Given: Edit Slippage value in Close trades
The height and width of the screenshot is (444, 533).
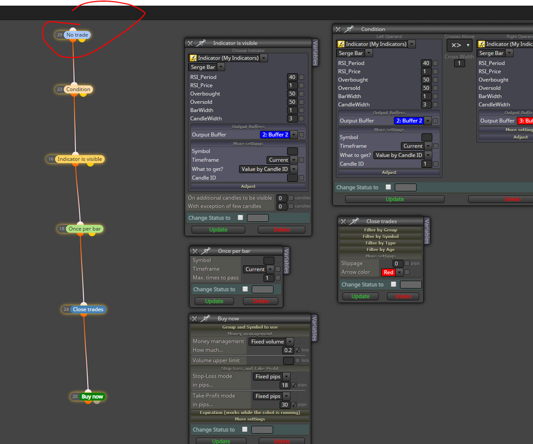Looking at the screenshot, I should (398, 264).
